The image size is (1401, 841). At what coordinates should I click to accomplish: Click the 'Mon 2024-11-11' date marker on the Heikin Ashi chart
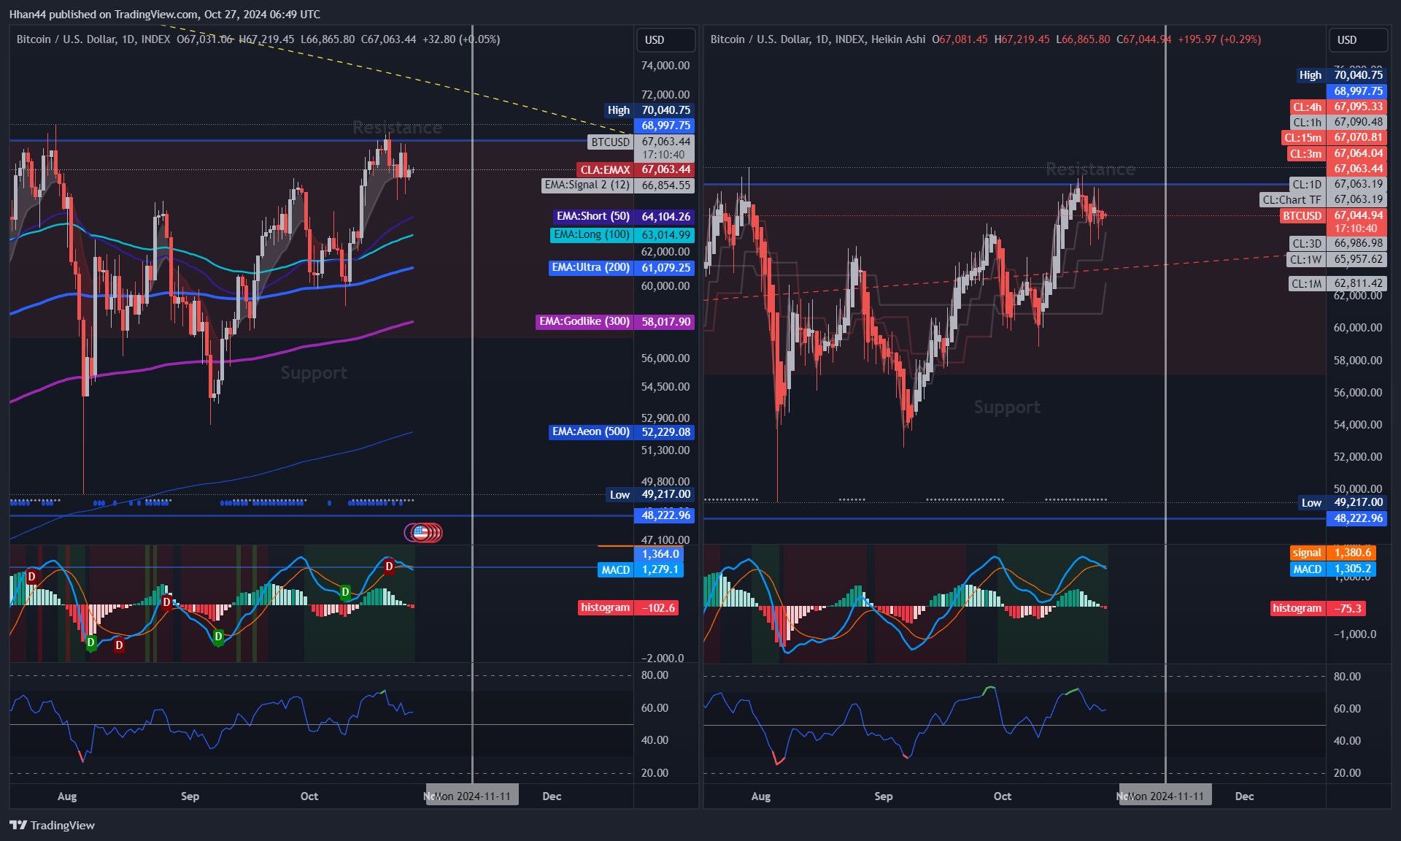(x=1165, y=796)
